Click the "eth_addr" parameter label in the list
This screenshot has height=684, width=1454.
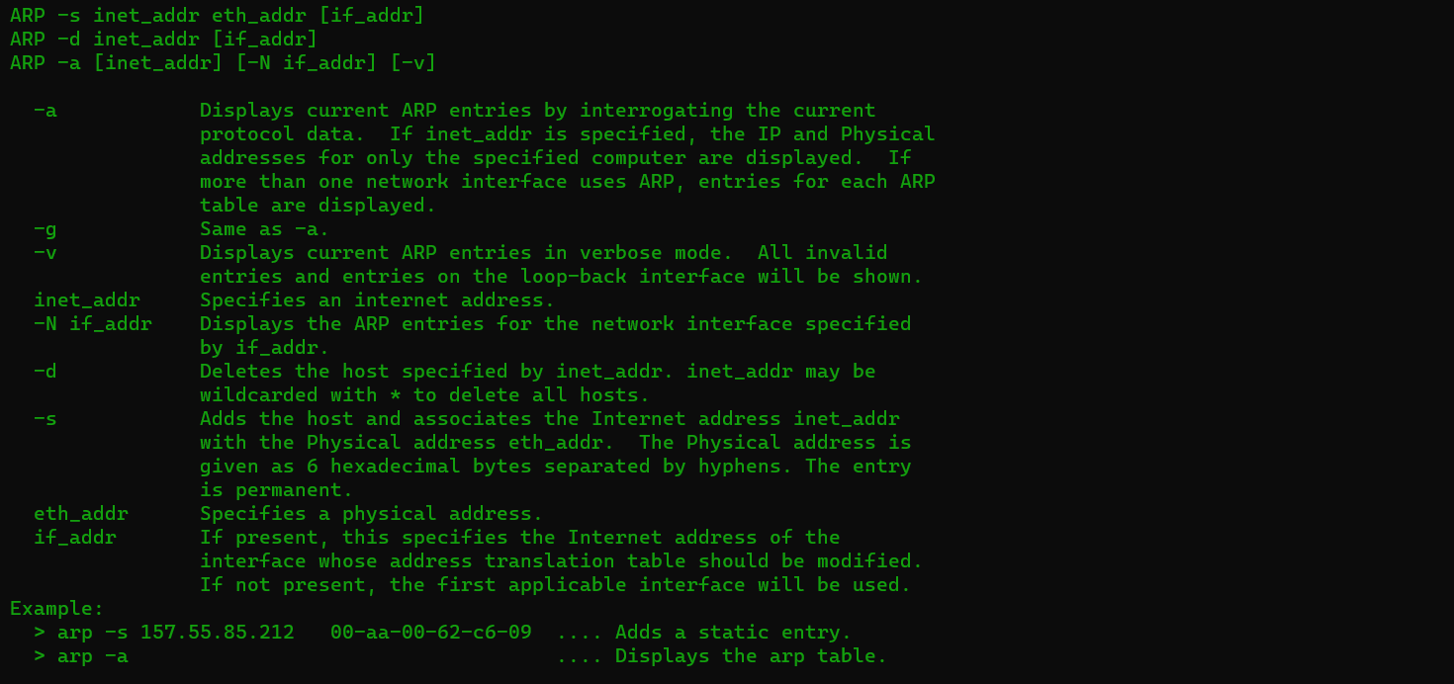click(80, 513)
